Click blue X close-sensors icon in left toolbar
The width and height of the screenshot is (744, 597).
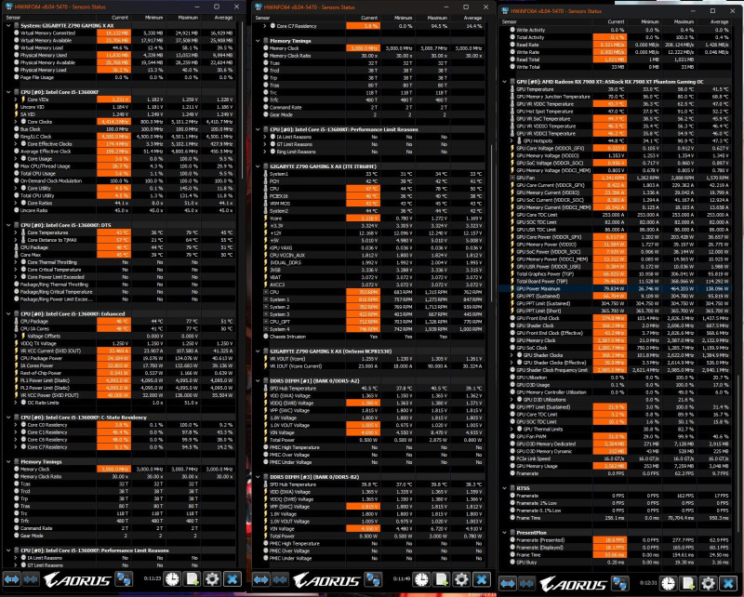click(232, 579)
